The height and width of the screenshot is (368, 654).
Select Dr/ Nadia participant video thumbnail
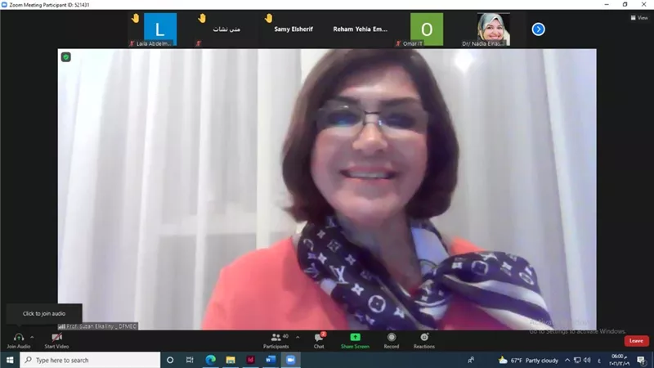[494, 29]
